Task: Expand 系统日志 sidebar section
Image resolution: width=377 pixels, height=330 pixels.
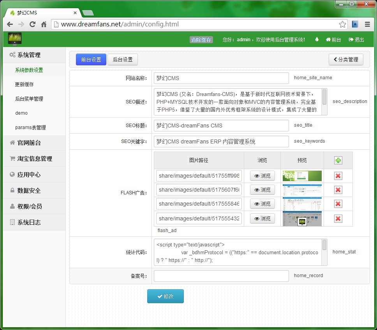Action: tap(34, 222)
